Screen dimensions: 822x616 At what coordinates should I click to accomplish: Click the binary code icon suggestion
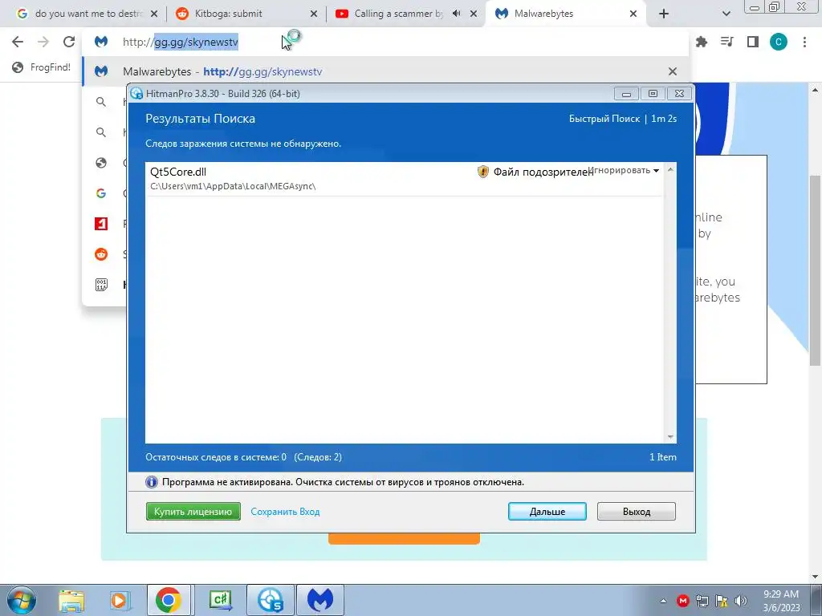101,285
